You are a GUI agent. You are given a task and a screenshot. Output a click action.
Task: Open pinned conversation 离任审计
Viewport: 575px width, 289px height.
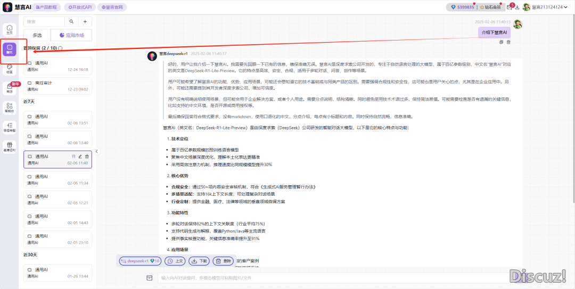[x=57, y=86]
